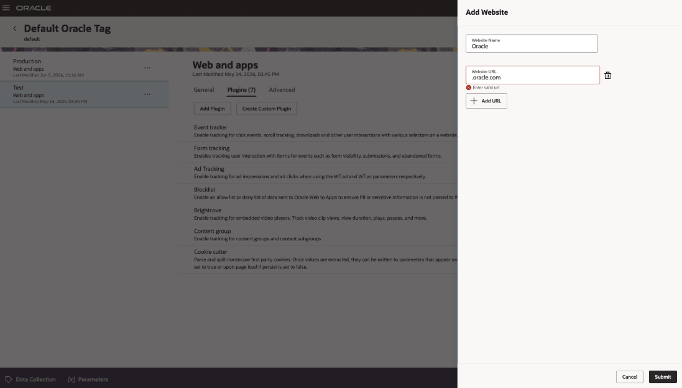Open Parameters in the bottom bar
This screenshot has height=388, width=682.
(x=88, y=379)
